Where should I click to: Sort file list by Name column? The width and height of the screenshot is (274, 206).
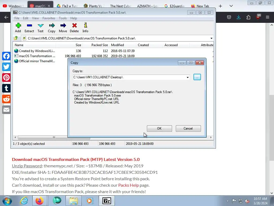(34, 45)
